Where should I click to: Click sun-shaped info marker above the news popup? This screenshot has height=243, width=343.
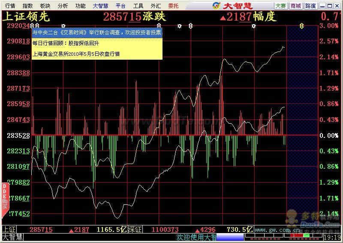[x=63, y=26]
